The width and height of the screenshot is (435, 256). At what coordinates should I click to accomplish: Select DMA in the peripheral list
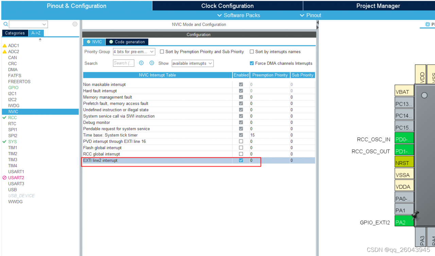click(13, 70)
